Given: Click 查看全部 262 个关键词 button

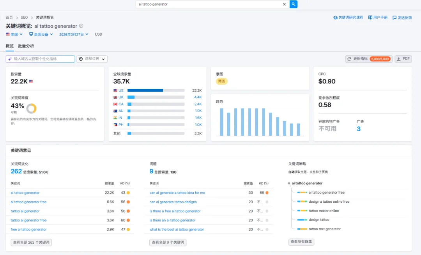Looking at the screenshot, I should pyautogui.click(x=31, y=243).
